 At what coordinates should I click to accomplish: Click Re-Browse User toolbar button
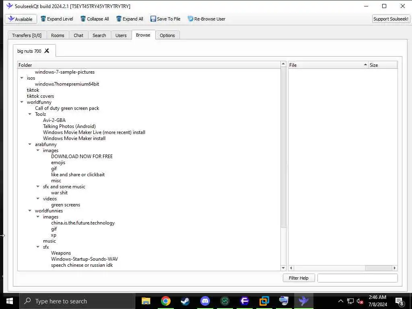pyautogui.click(x=206, y=19)
